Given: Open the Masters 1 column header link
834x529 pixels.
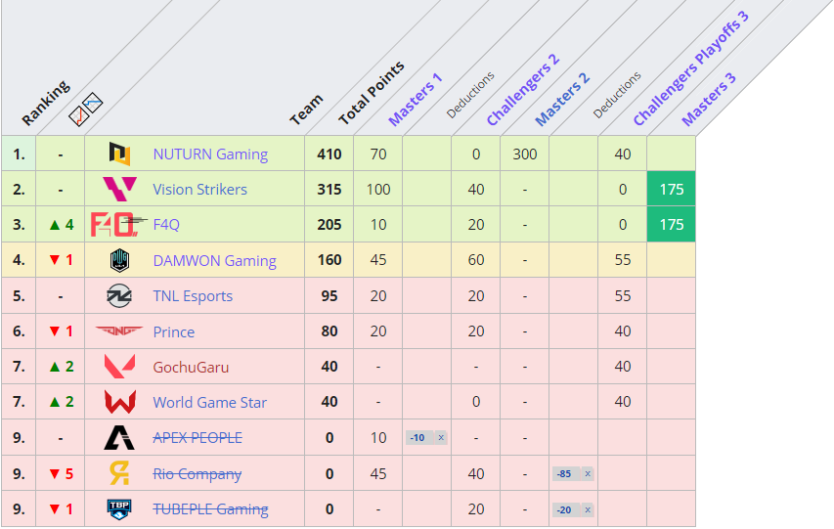Looking at the screenshot, I should coord(416,100).
